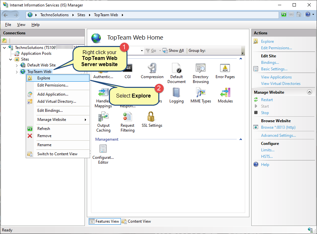
Task: Collapse the Manage Website actions section
Action: click(309, 92)
